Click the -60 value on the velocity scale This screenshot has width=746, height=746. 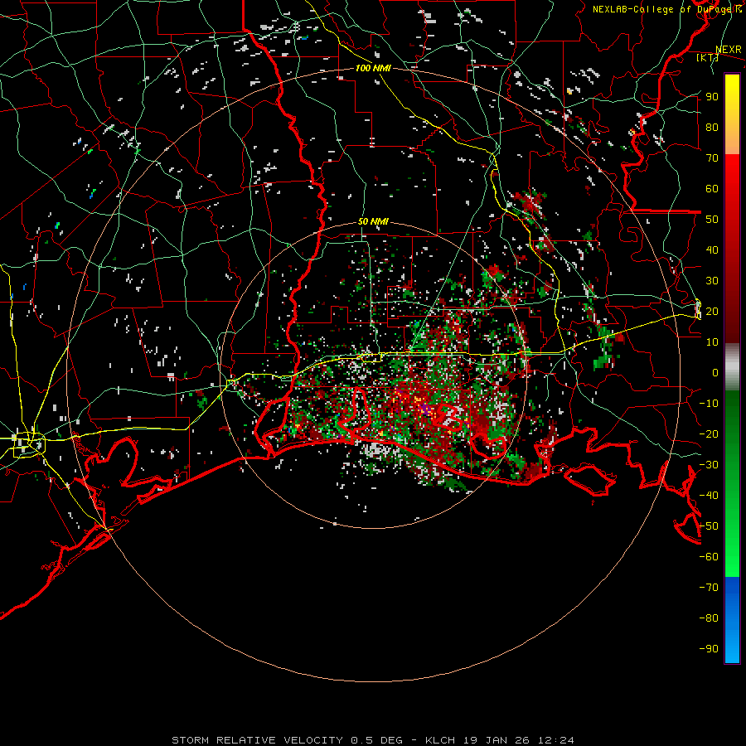(709, 557)
